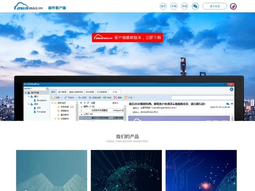This screenshot has height=191, width=255.
Task: Open the archive button dropdown arrow
Action: pyautogui.click(x=134, y=98)
